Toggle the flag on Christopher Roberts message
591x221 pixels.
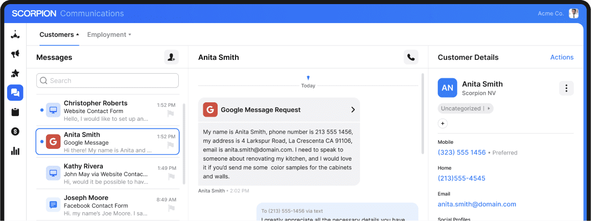(171, 114)
